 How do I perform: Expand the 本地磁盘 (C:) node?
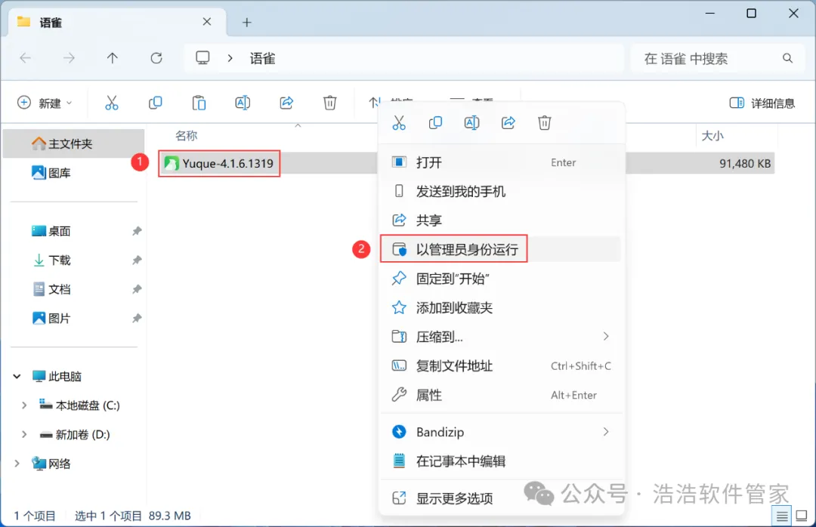point(24,405)
